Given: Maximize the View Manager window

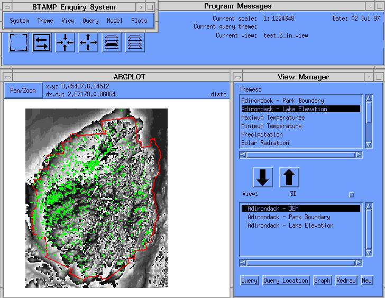Looking at the screenshot, I should pos(379,77).
